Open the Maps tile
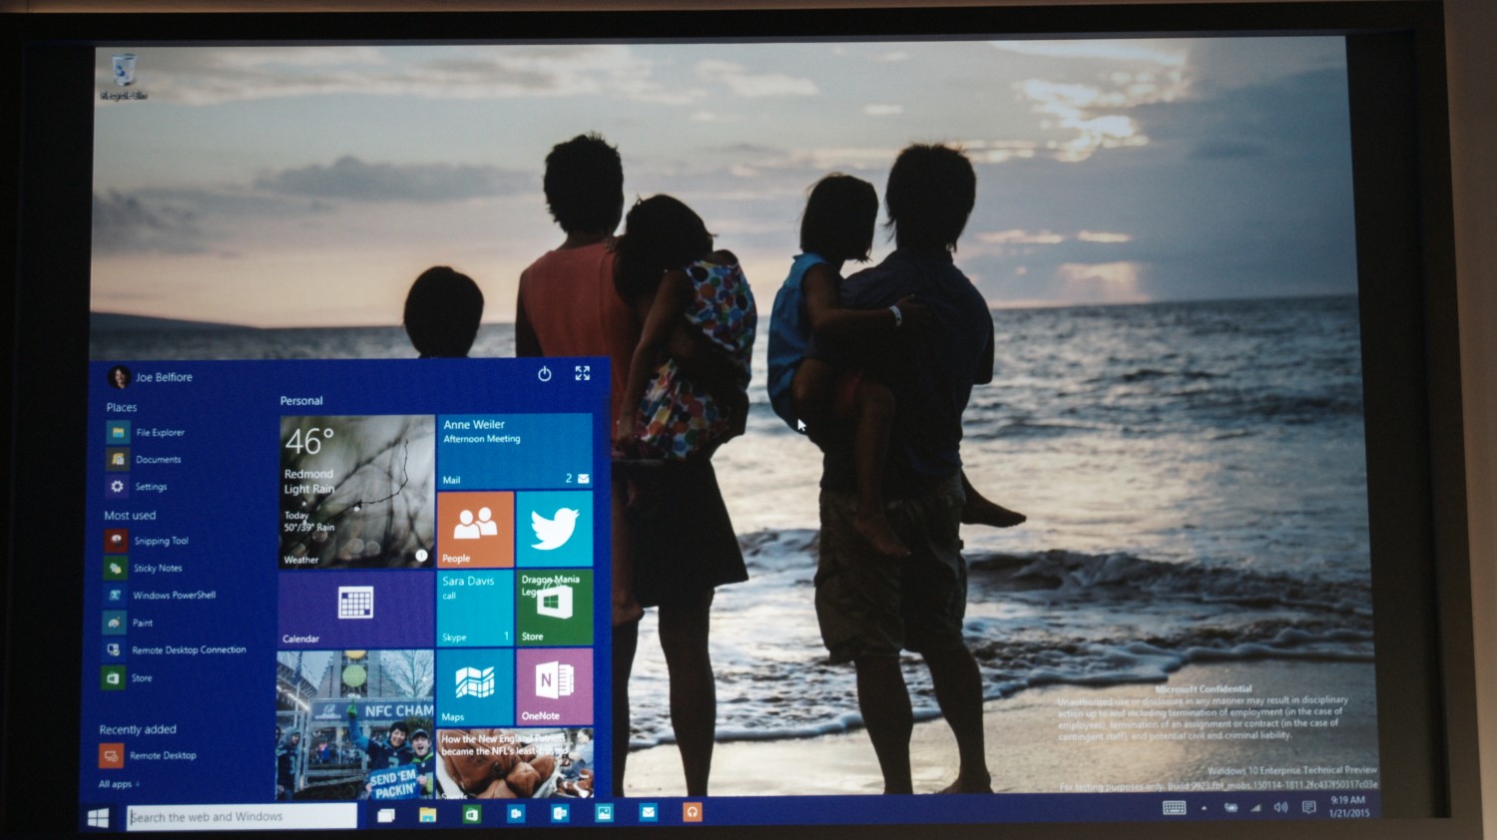 pos(475,685)
